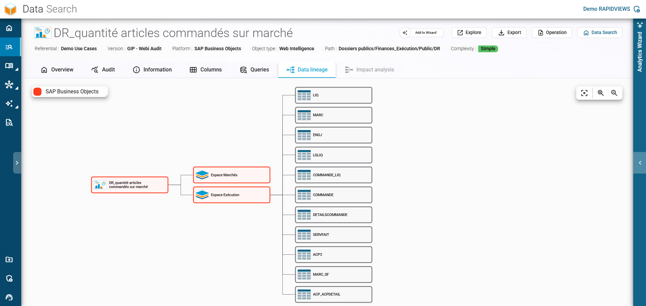Image resolution: width=646 pixels, height=306 pixels.
Task: Click the fit-to-screen lineage icon
Action: pyautogui.click(x=584, y=93)
